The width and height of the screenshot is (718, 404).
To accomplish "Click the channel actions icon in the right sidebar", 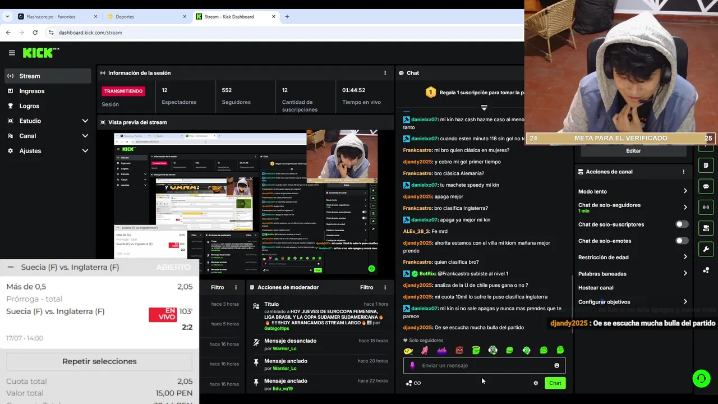I will tap(706, 228).
